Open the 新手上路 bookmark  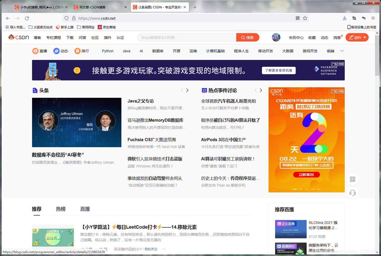(x=65, y=27)
